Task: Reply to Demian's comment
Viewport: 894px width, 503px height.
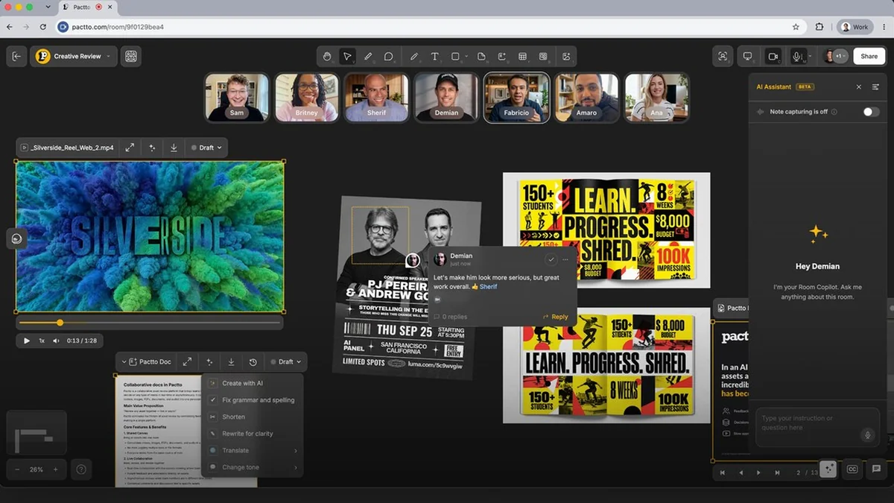Action: [556, 317]
